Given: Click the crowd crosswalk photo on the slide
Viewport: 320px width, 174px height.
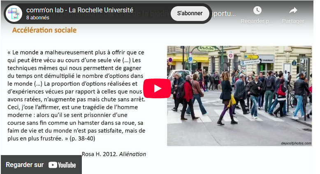Looking at the screenshot, I should (239, 96).
